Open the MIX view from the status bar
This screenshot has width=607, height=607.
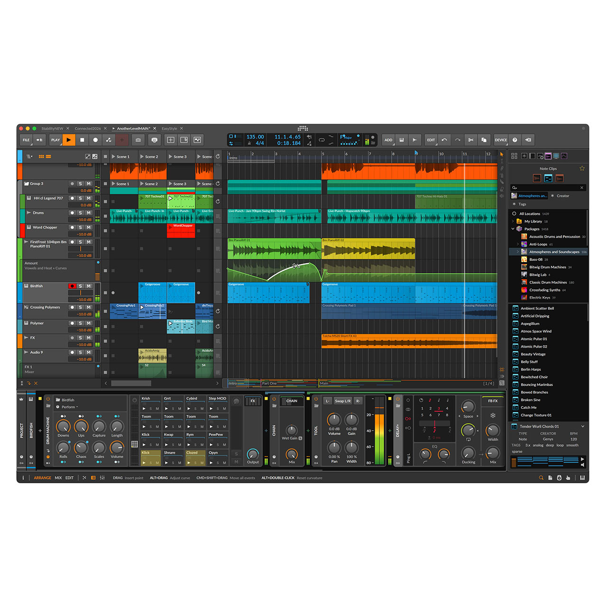(x=58, y=478)
